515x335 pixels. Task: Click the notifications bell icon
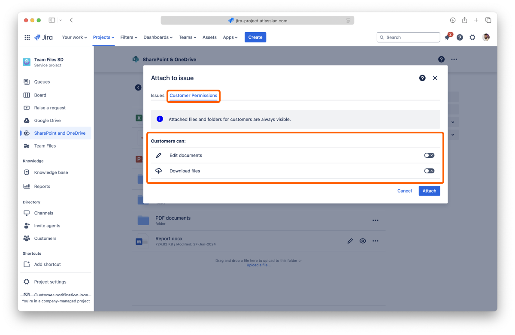click(447, 38)
